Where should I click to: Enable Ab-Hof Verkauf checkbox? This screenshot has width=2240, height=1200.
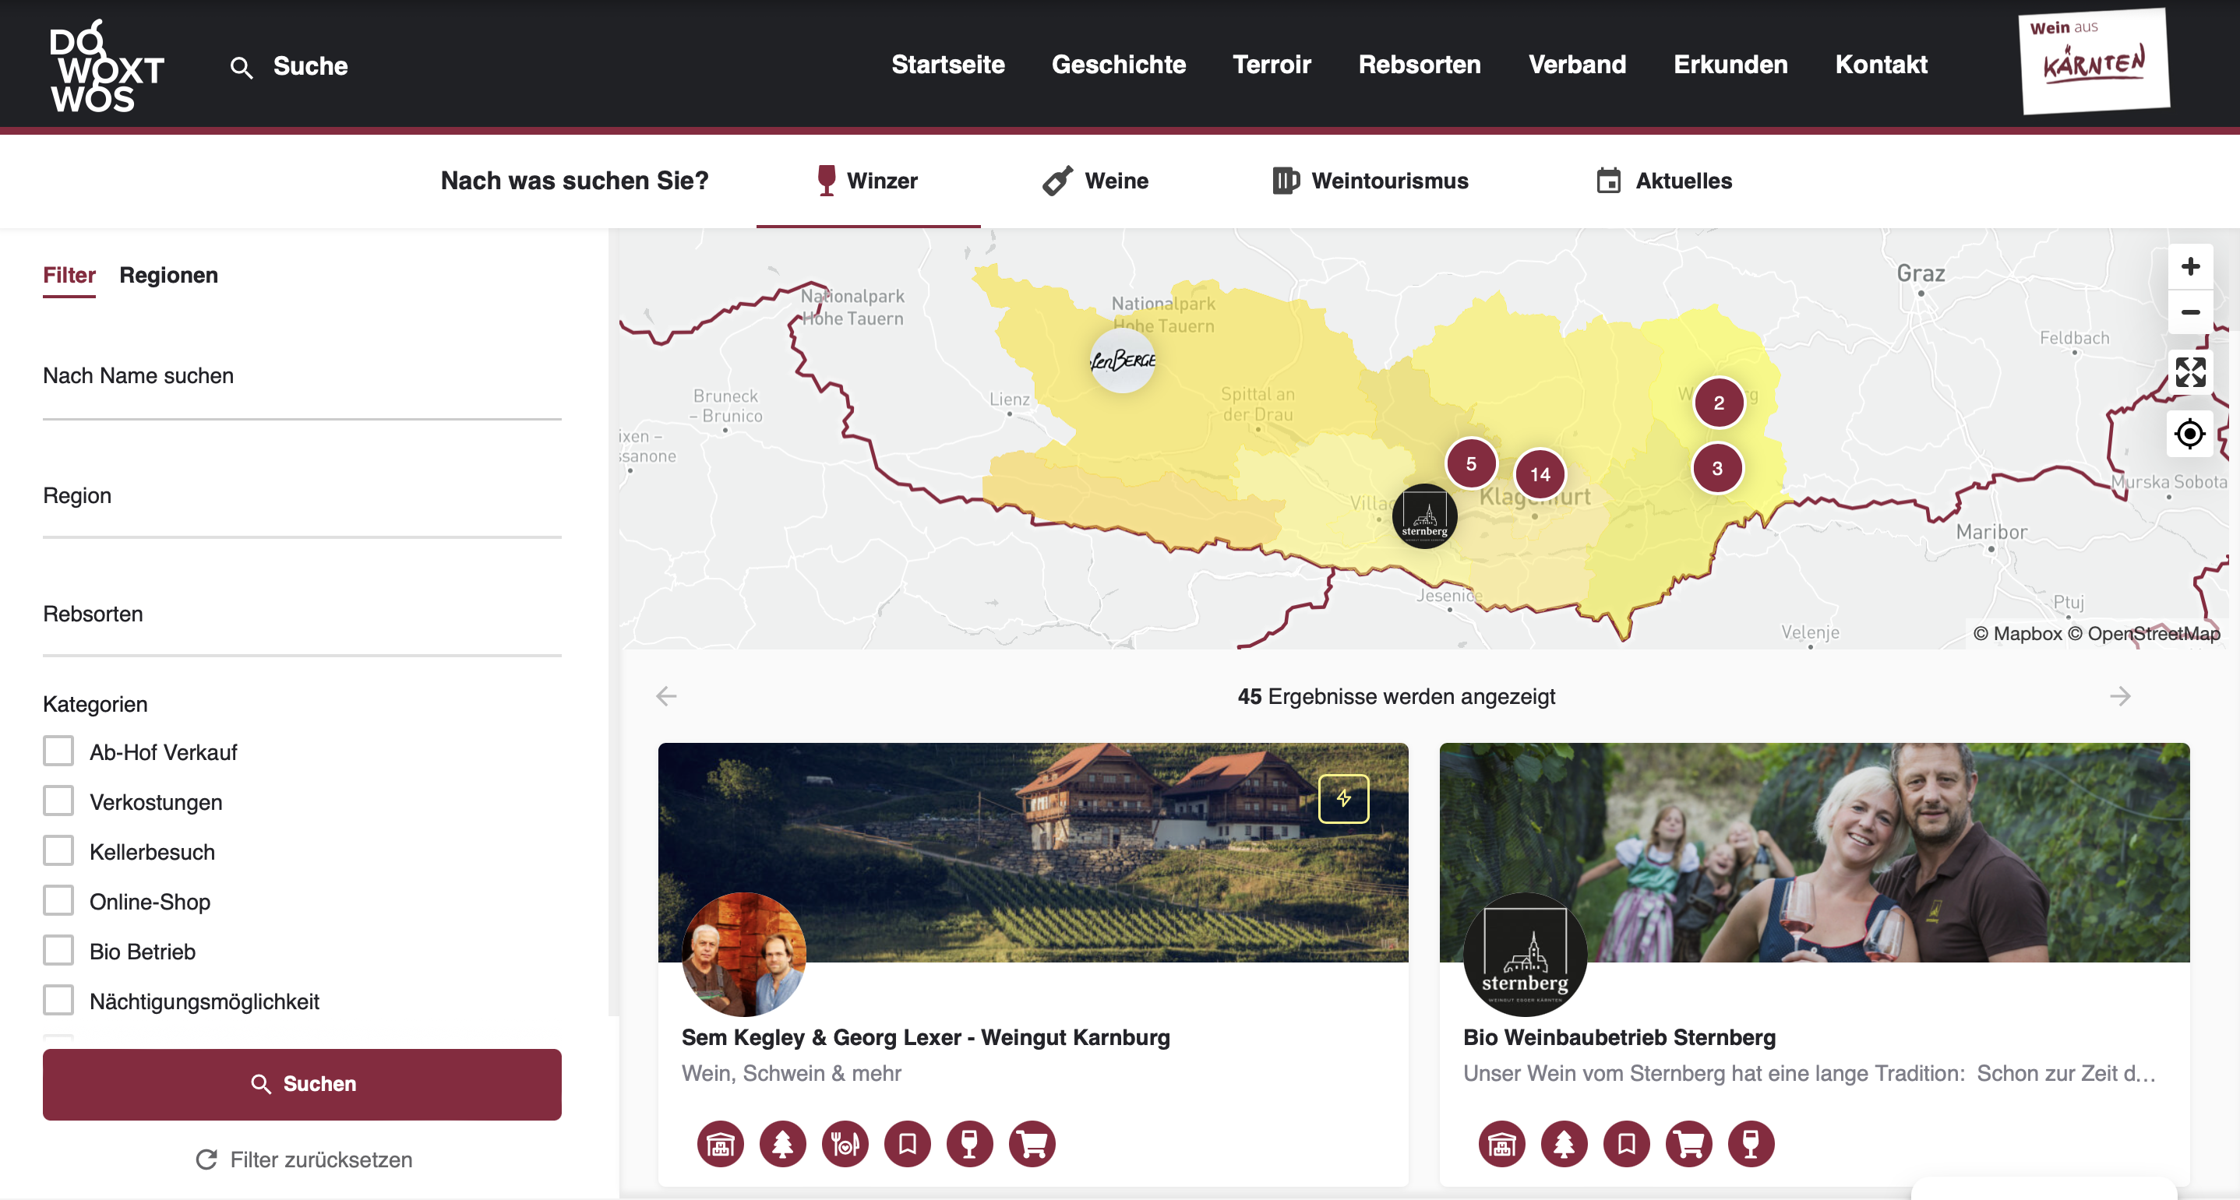[58, 751]
